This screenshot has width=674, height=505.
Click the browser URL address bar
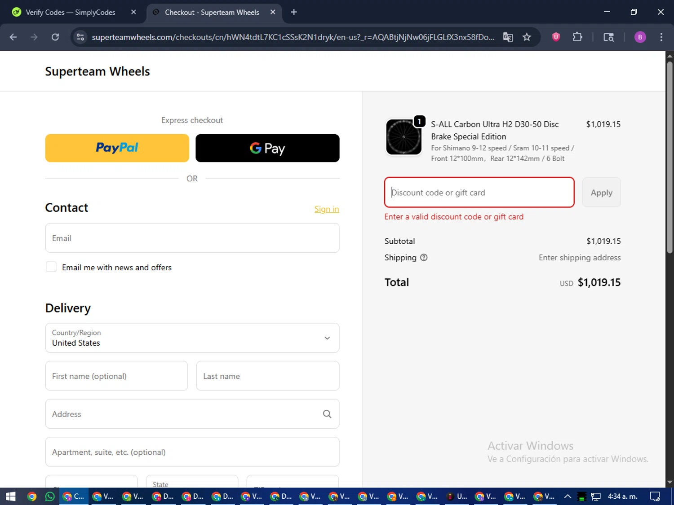[293, 37]
